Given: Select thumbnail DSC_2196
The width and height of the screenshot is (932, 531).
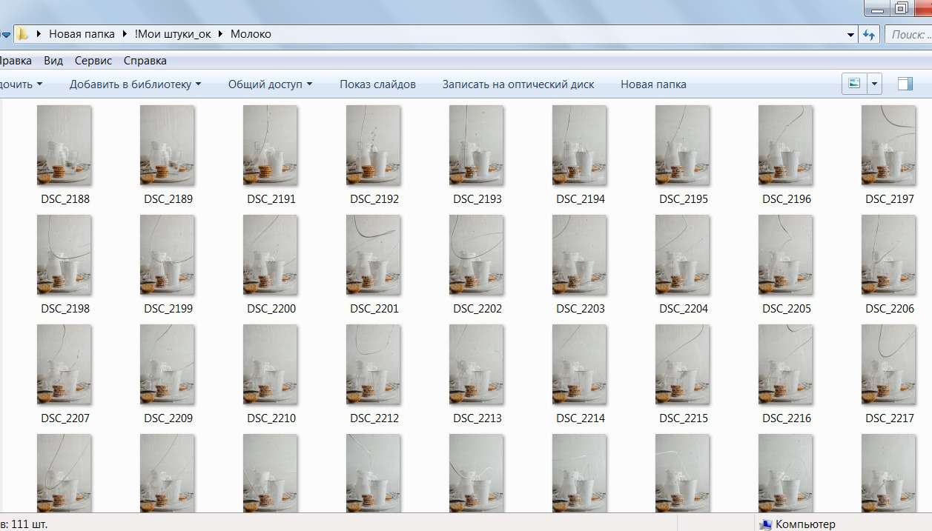Looking at the screenshot, I should (x=786, y=145).
